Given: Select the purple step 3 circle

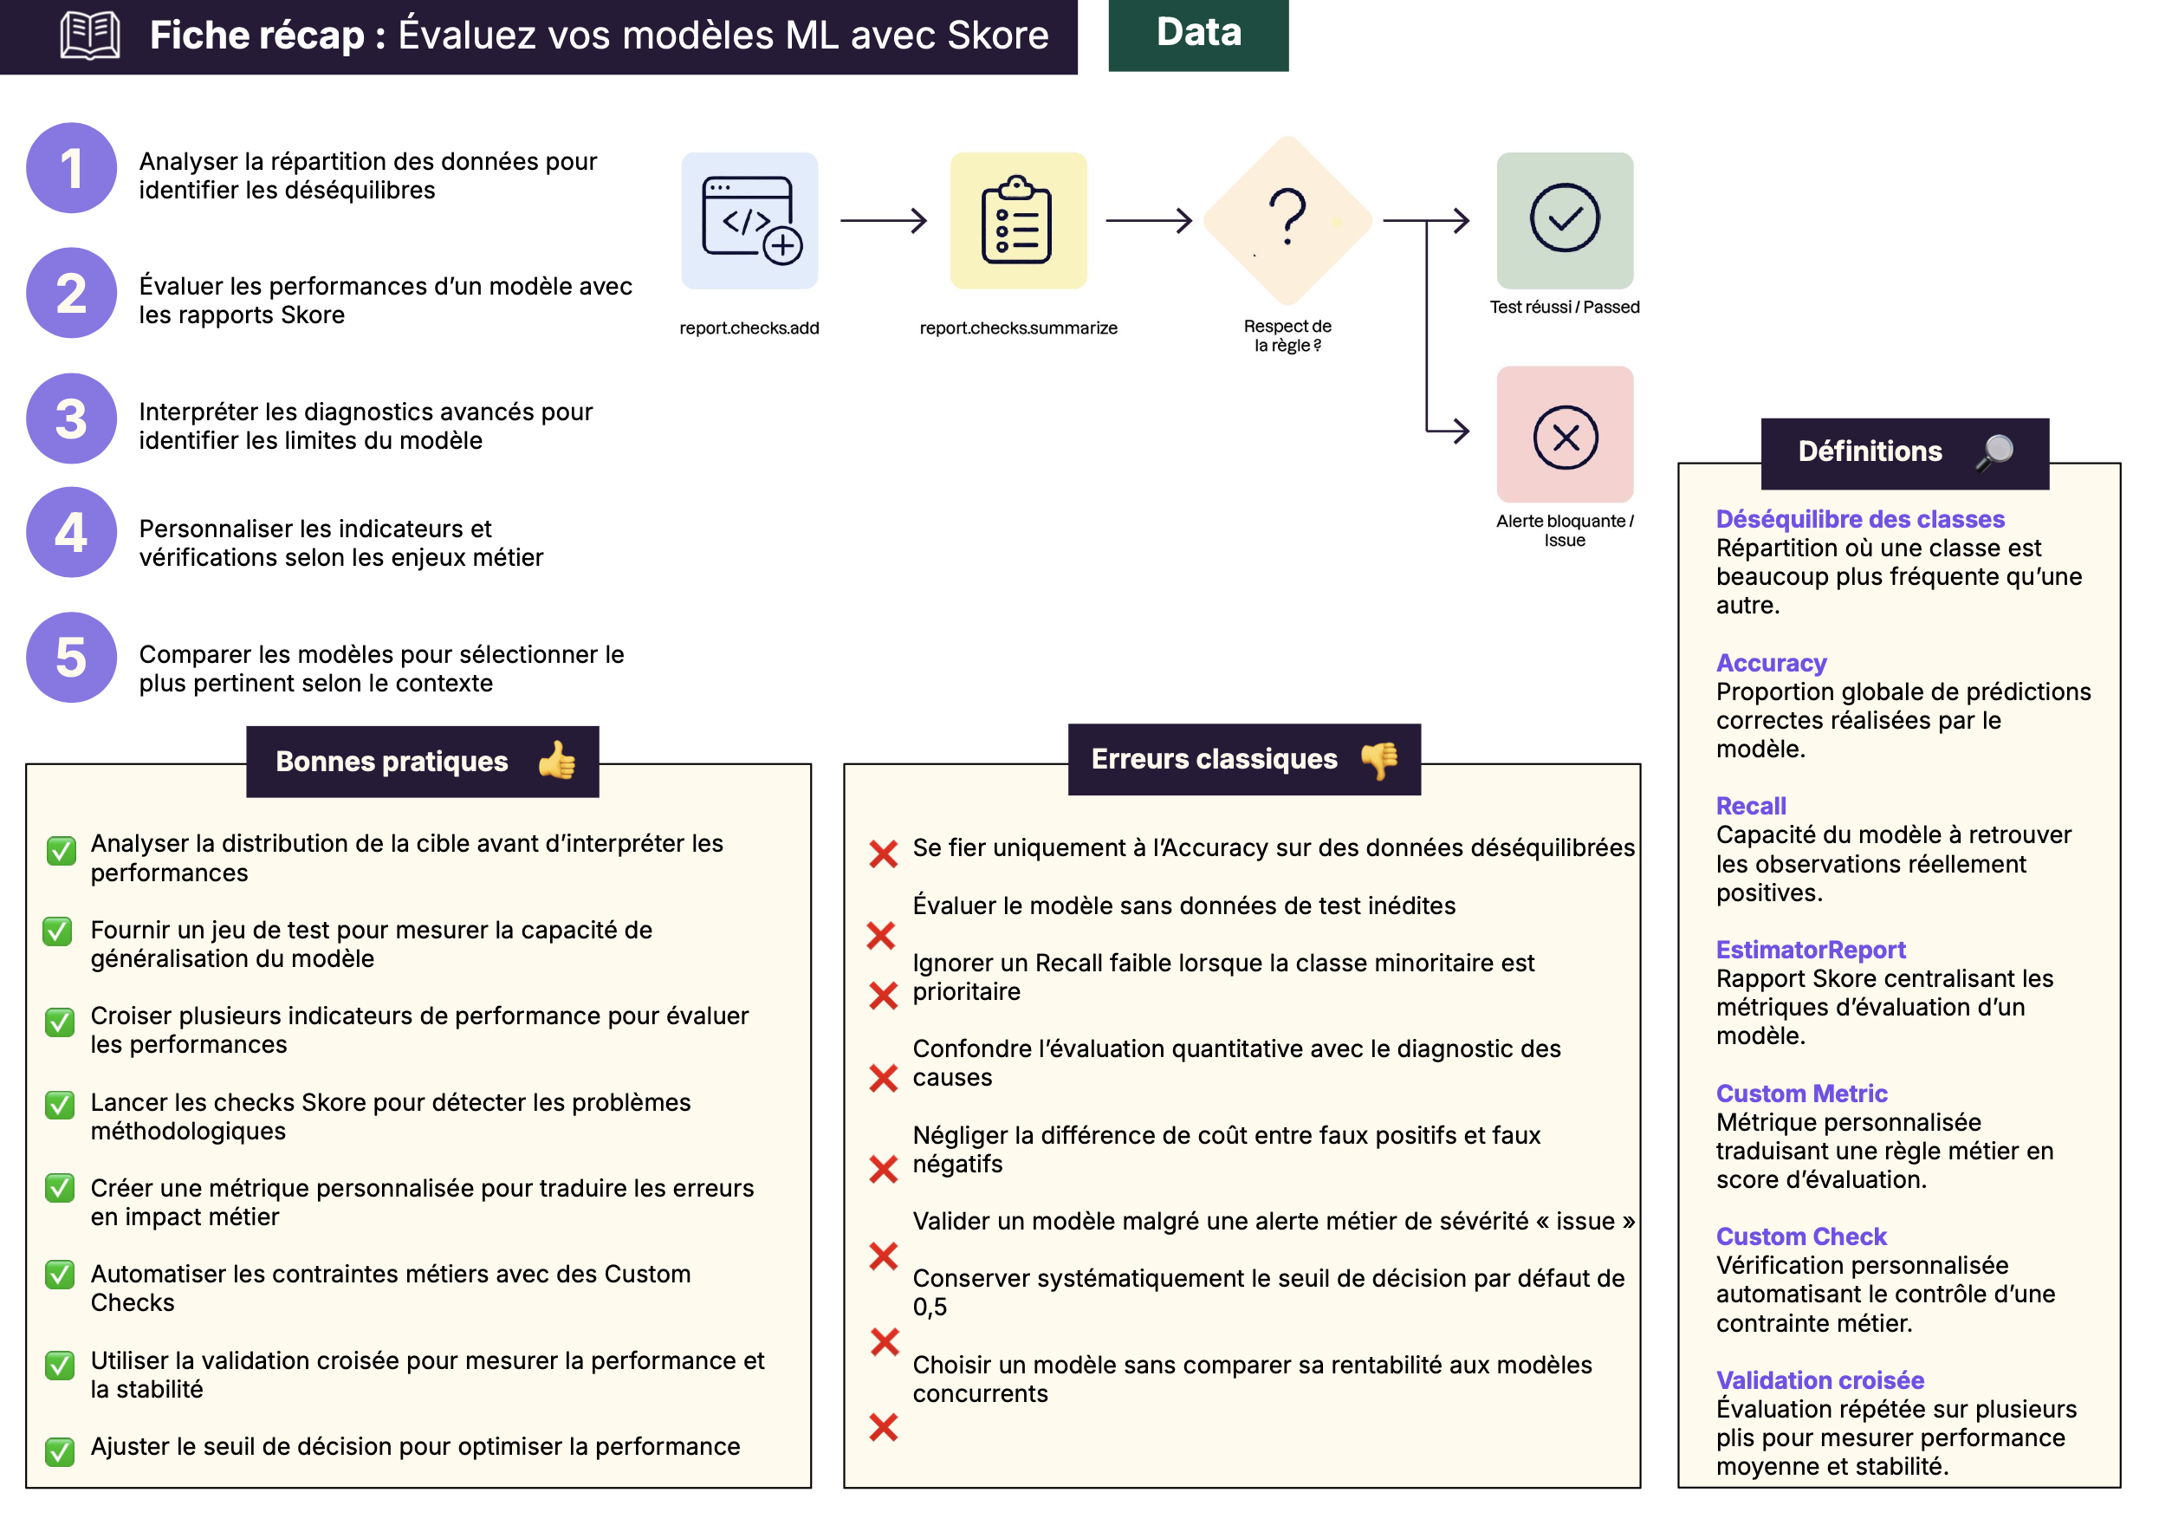Looking at the screenshot, I should click(71, 419).
